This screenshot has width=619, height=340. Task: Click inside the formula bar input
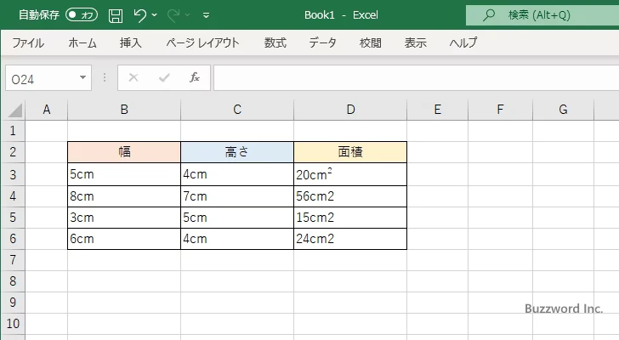(417, 78)
